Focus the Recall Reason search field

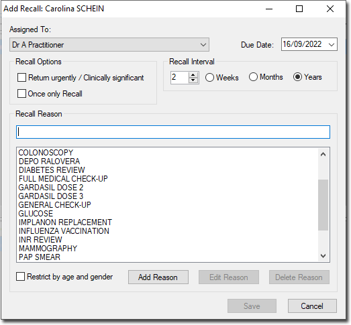tap(173, 132)
